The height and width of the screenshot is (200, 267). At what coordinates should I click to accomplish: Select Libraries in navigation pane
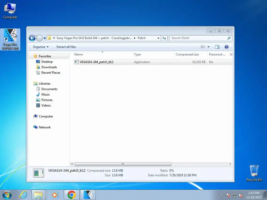coord(44,84)
